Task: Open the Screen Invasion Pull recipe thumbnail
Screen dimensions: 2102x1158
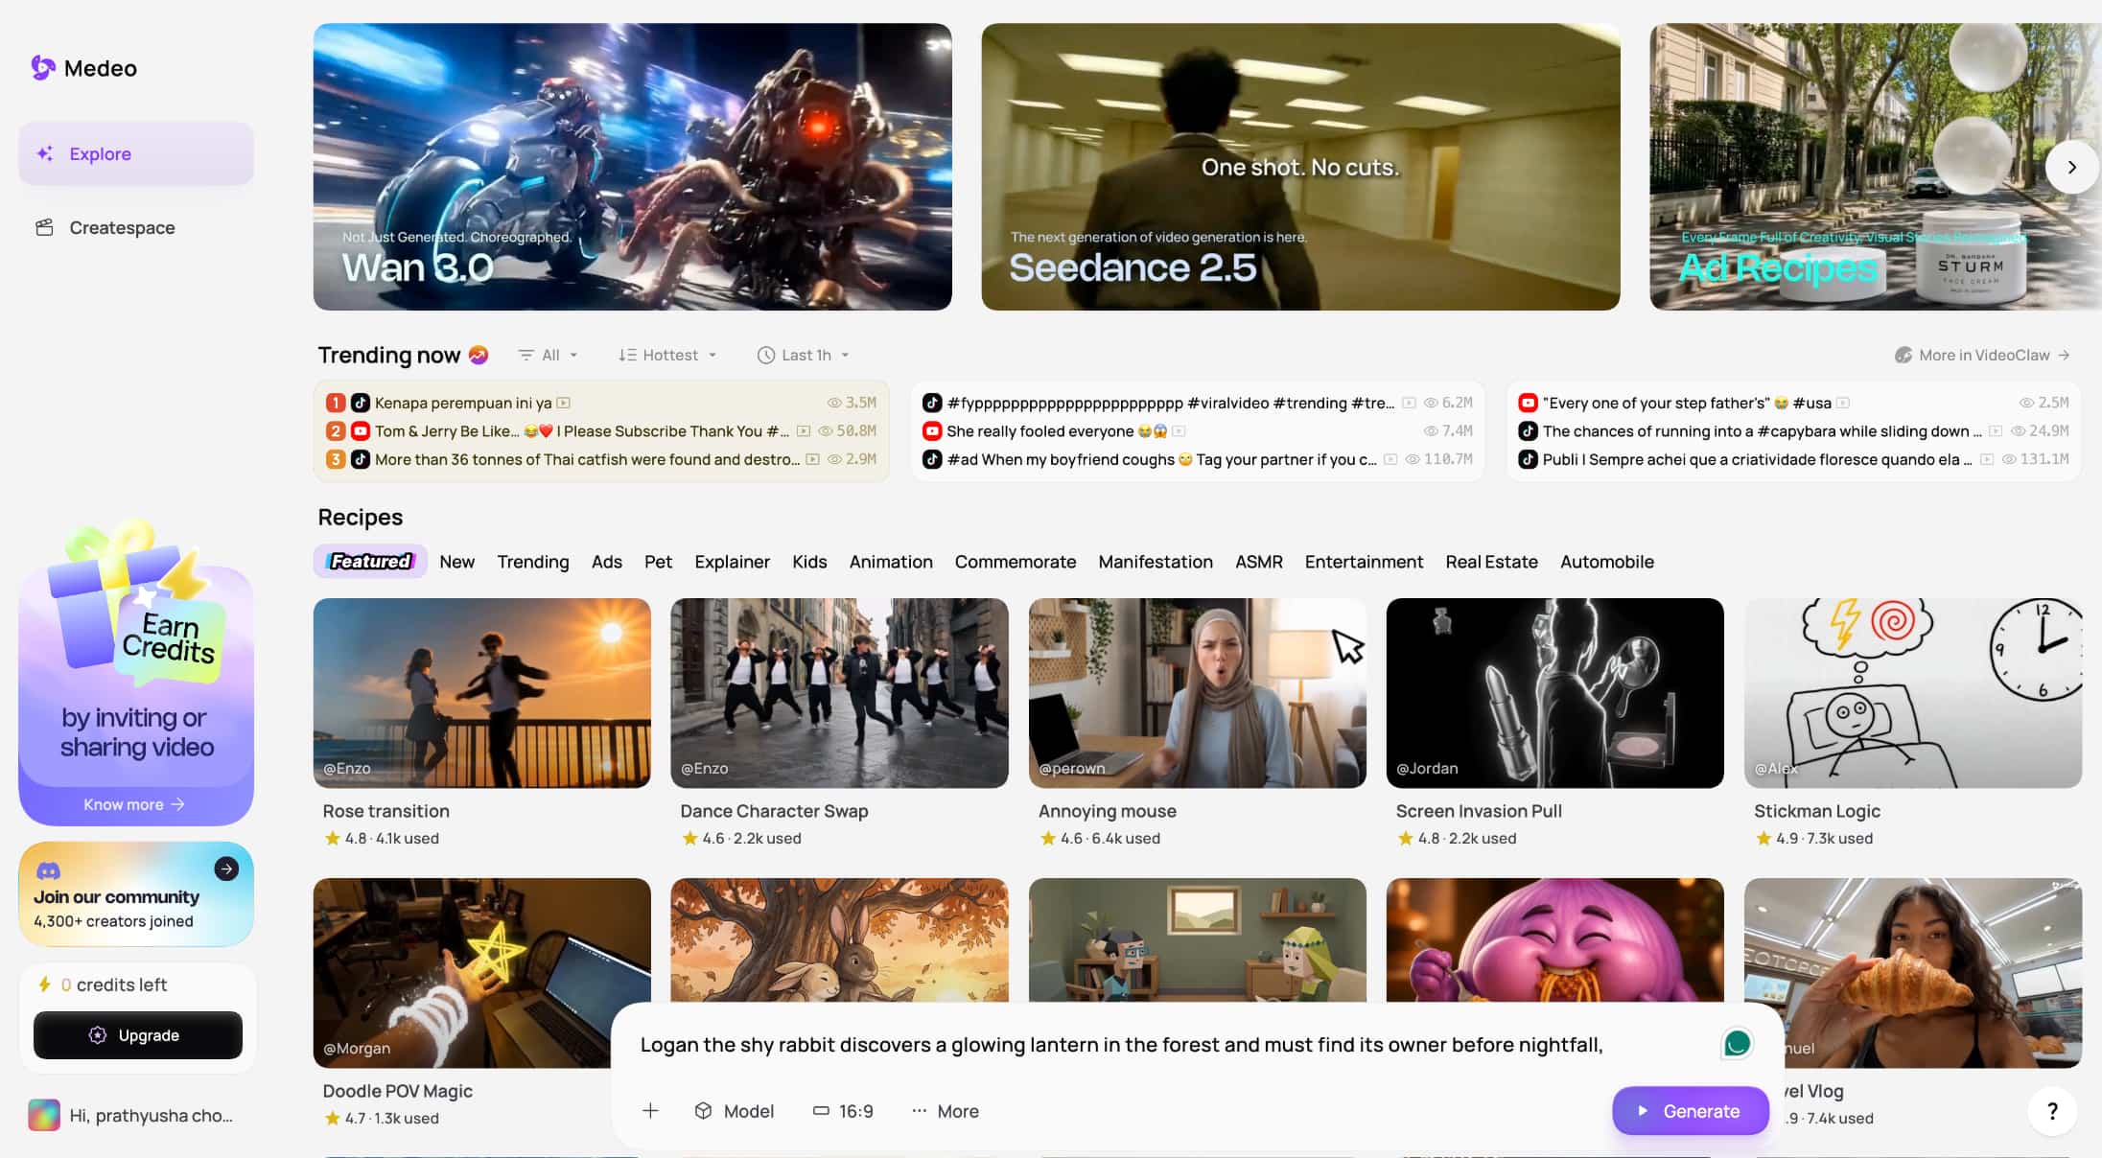Action: [1555, 693]
